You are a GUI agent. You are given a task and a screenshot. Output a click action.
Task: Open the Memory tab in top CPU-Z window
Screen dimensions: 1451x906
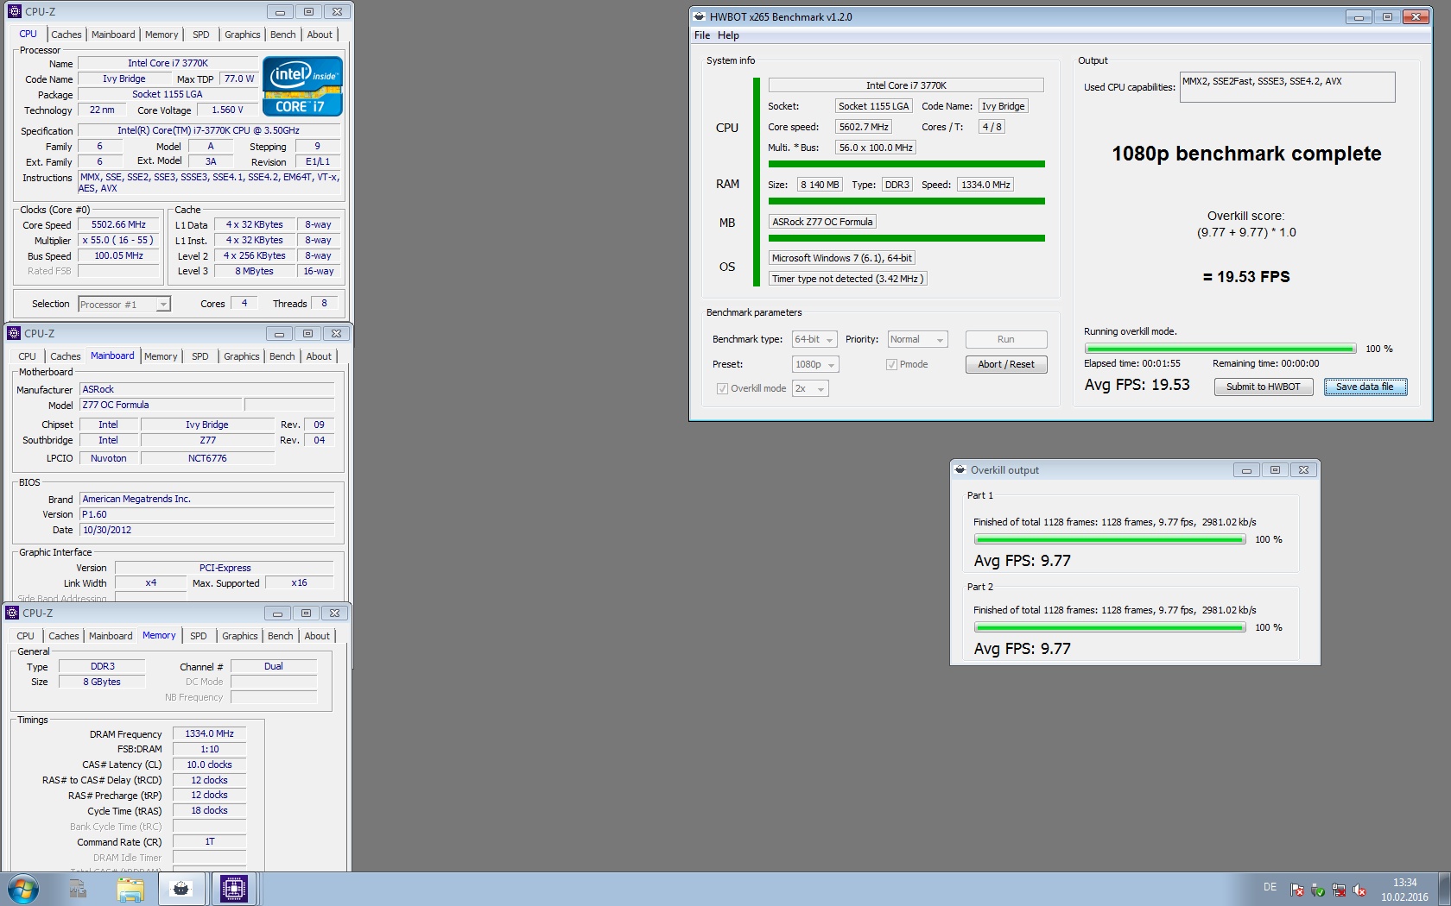click(x=162, y=35)
